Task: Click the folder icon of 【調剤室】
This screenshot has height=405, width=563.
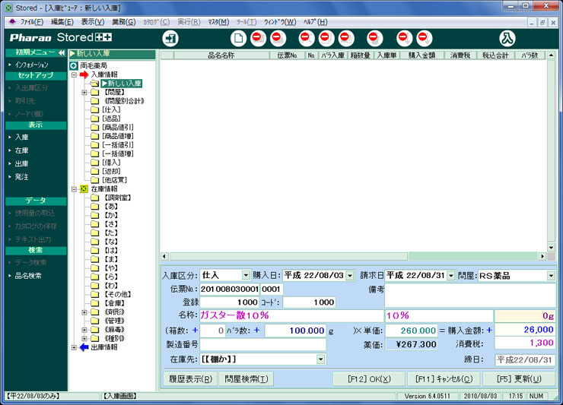Action: click(95, 198)
